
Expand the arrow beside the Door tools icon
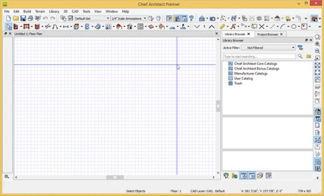pyautogui.click(x=32, y=27)
